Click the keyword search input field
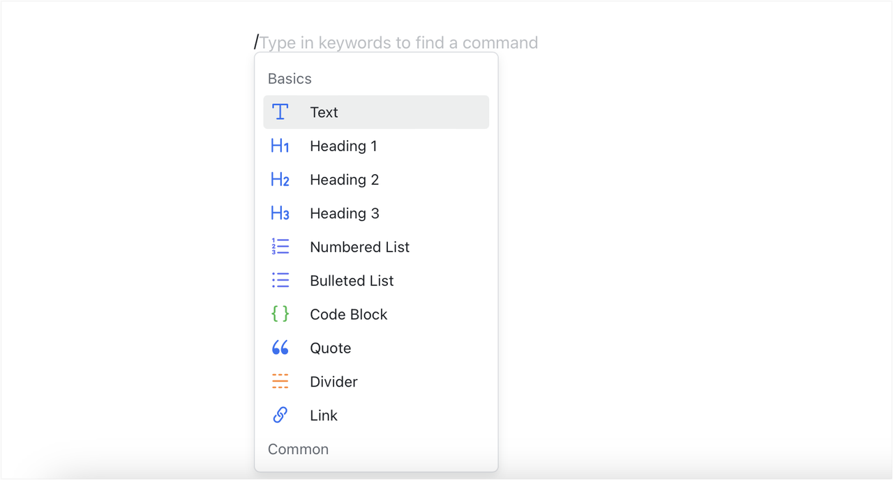This screenshot has width=893, height=480. pos(398,42)
